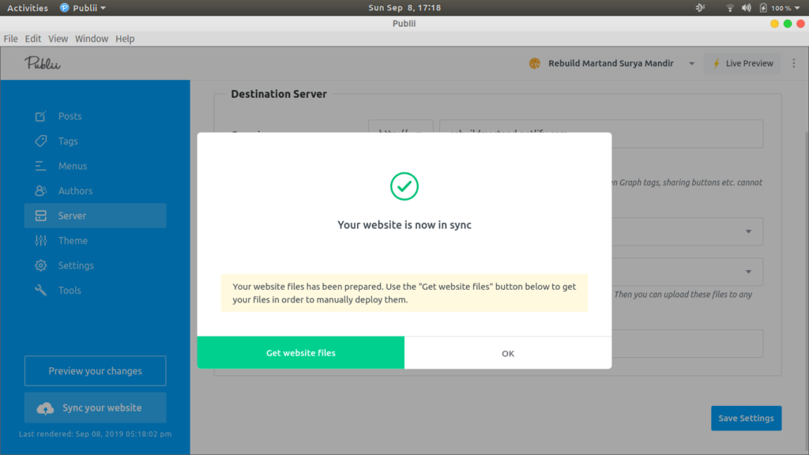809x455 pixels.
Task: Select the Server sidebar item
Action: (96, 216)
